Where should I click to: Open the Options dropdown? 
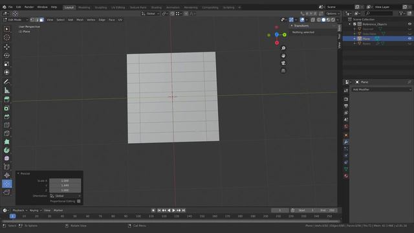[x=332, y=14]
